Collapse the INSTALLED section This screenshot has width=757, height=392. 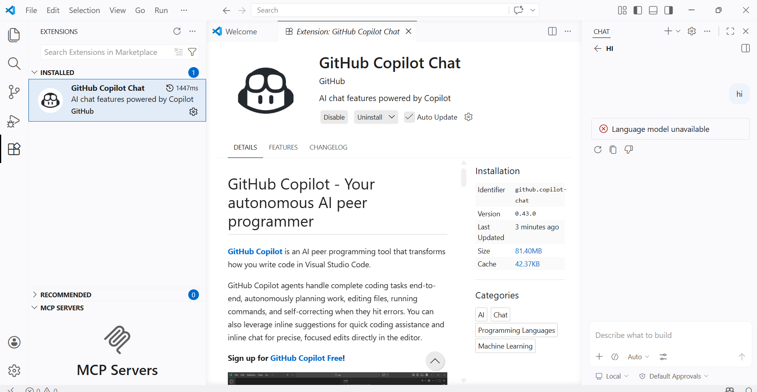(34, 72)
